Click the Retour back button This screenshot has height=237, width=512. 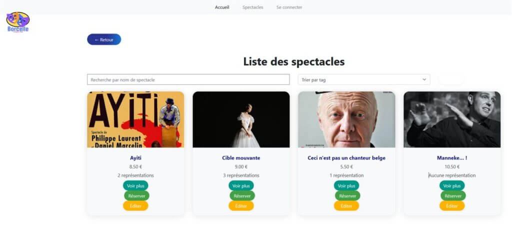tap(104, 39)
